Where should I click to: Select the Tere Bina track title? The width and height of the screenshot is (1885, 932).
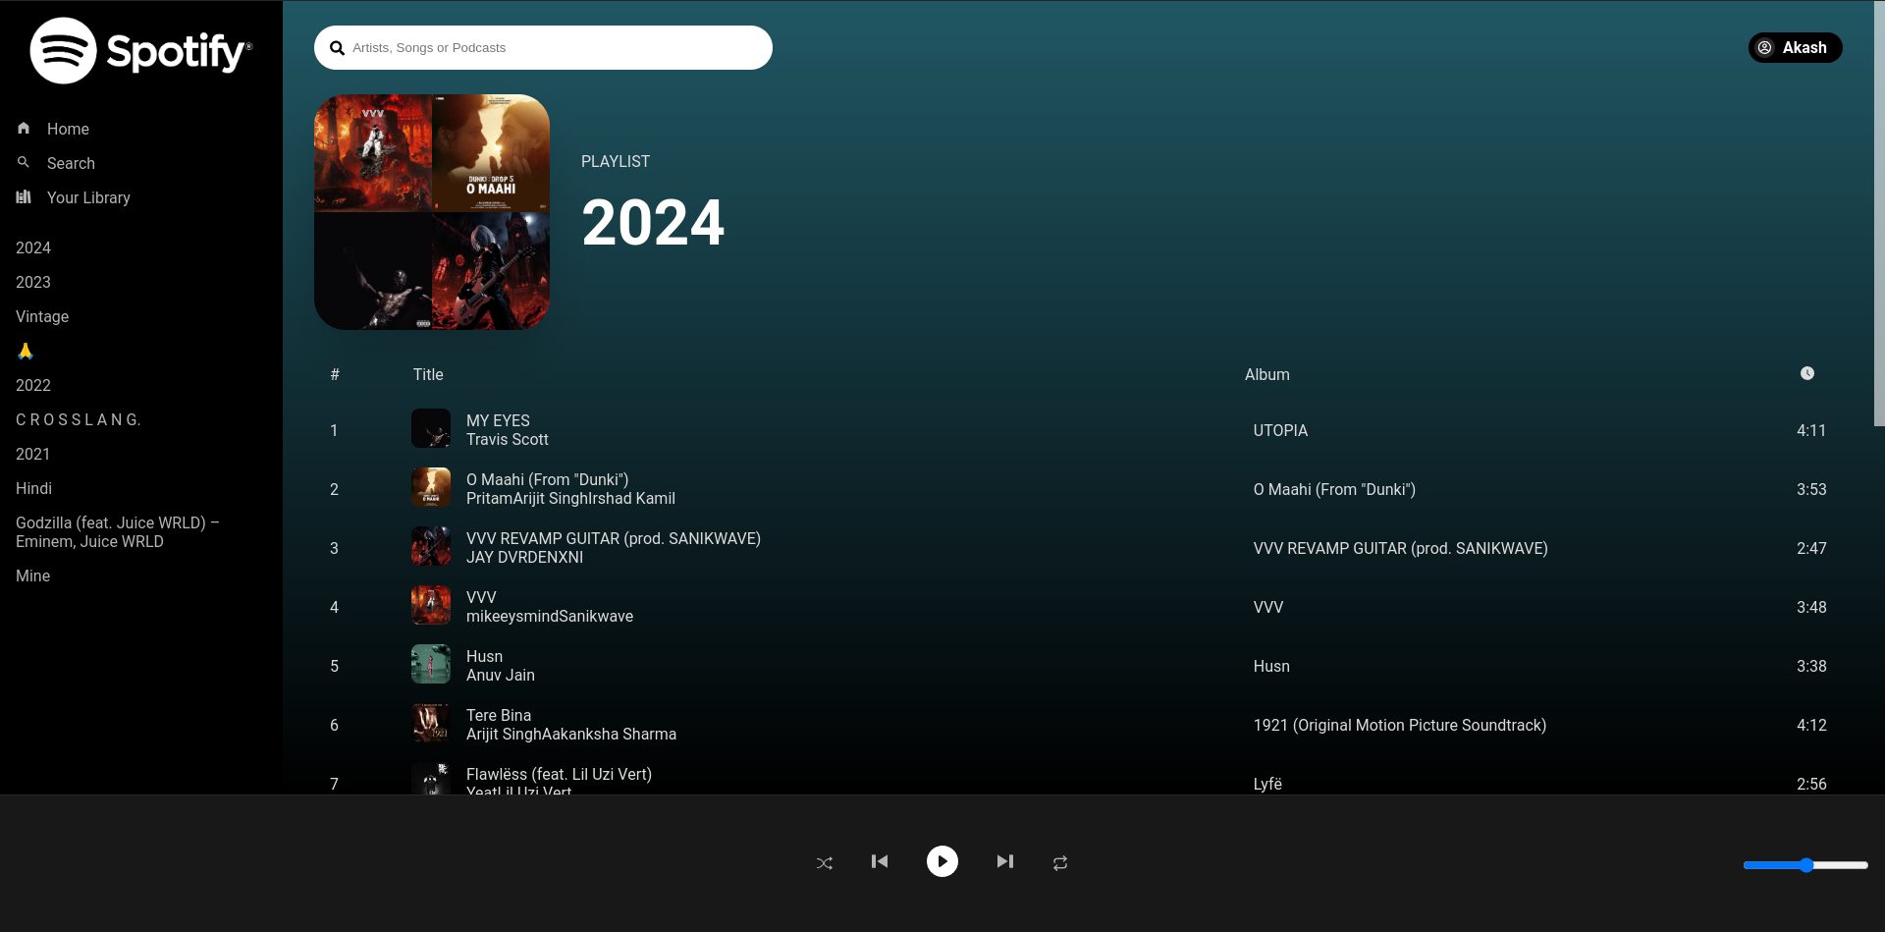[x=499, y=715]
